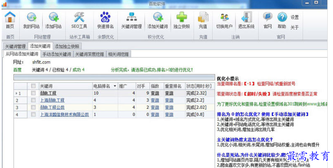333x168 pixels.
Task: Click the 快速排名 Baidu paw icon
Action: [105, 18]
